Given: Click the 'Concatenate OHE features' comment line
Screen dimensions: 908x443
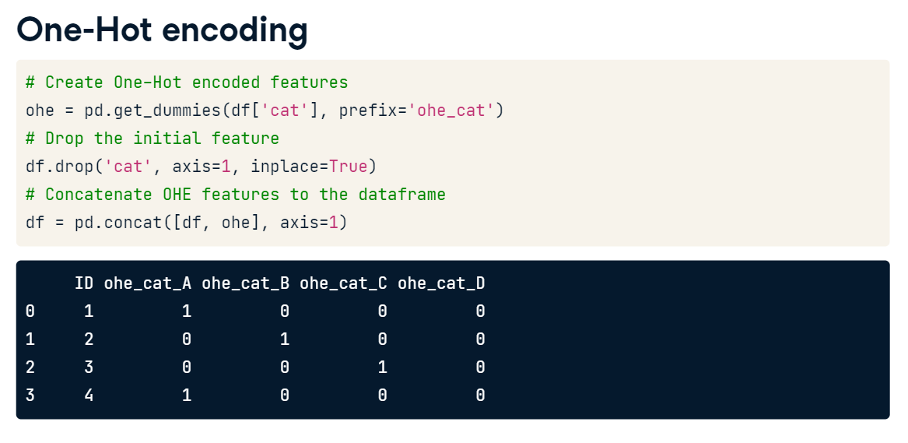Looking at the screenshot, I should [236, 195].
